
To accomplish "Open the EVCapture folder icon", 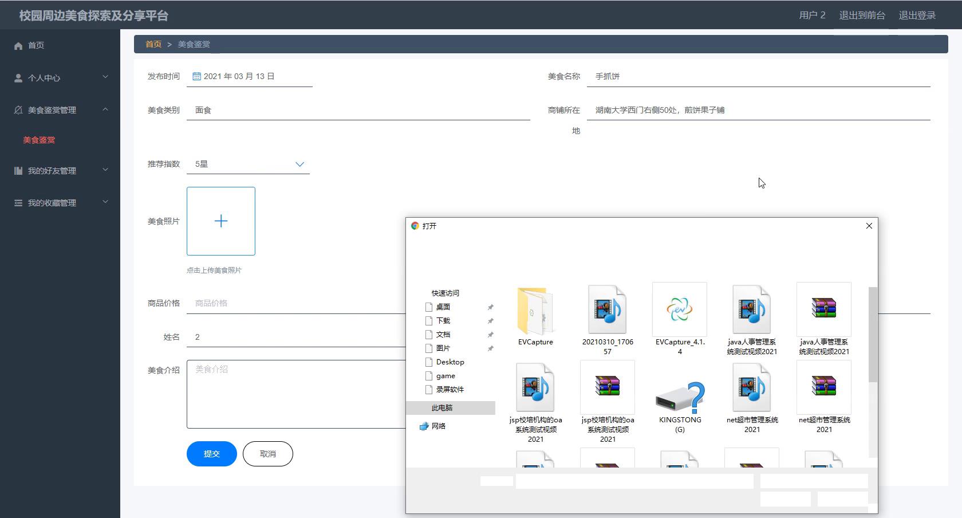I will pyautogui.click(x=535, y=311).
